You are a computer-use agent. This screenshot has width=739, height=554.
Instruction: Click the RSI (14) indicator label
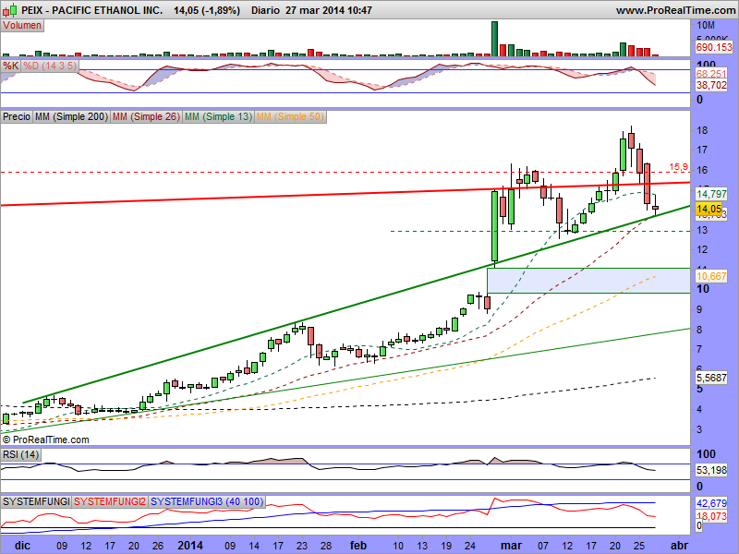point(20,454)
